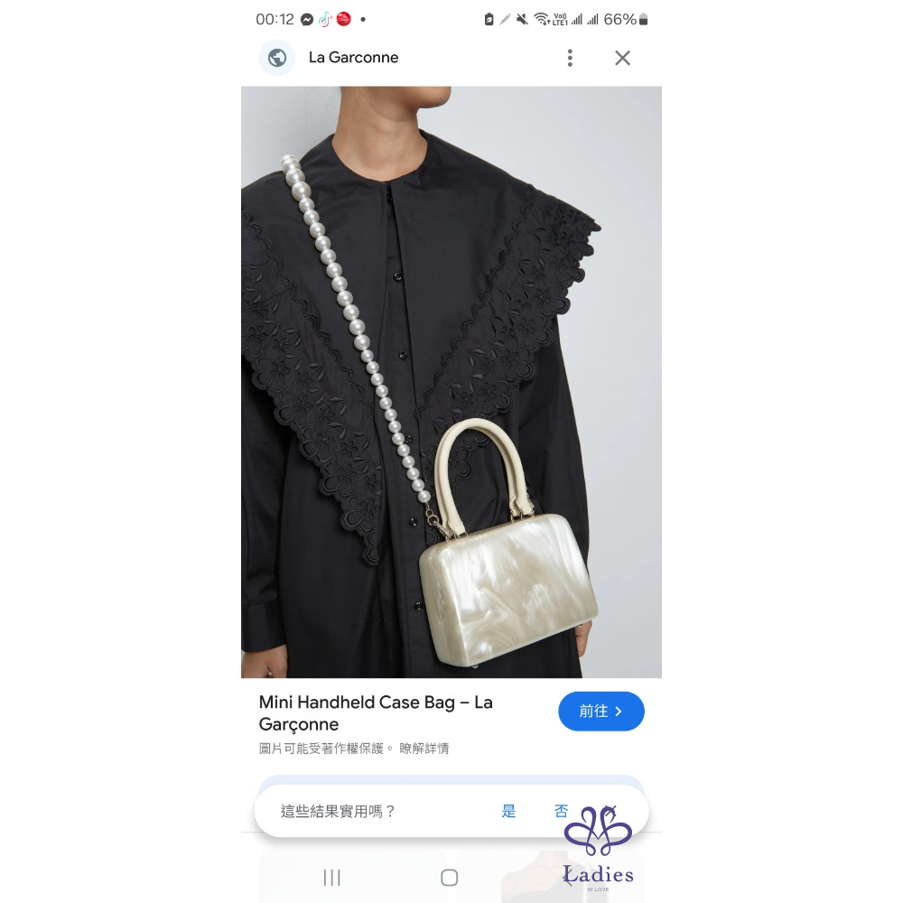Tap the red app notification icon

(344, 20)
